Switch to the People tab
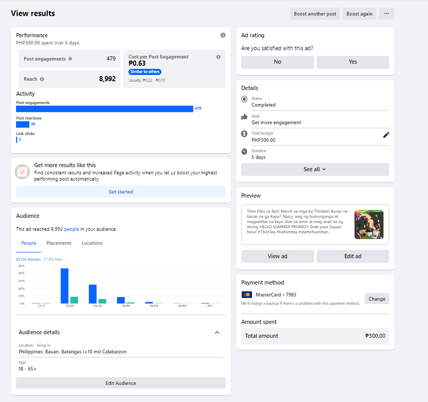428x402 pixels. pos(28,243)
